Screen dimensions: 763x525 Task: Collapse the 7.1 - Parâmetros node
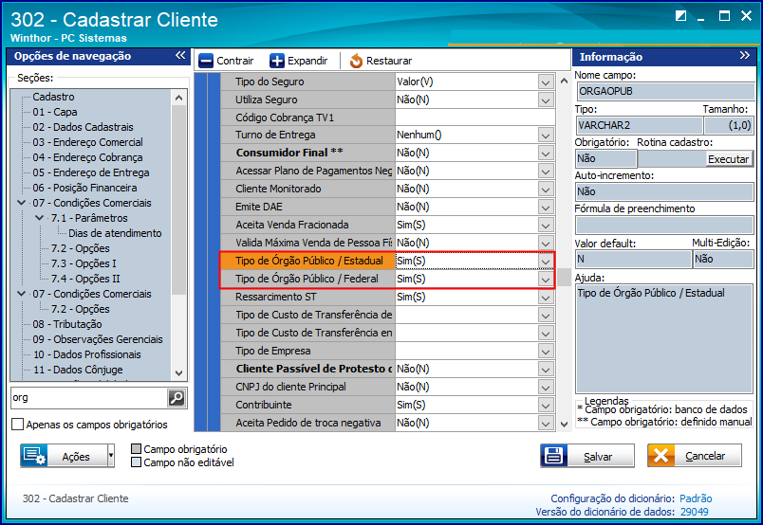coord(40,218)
